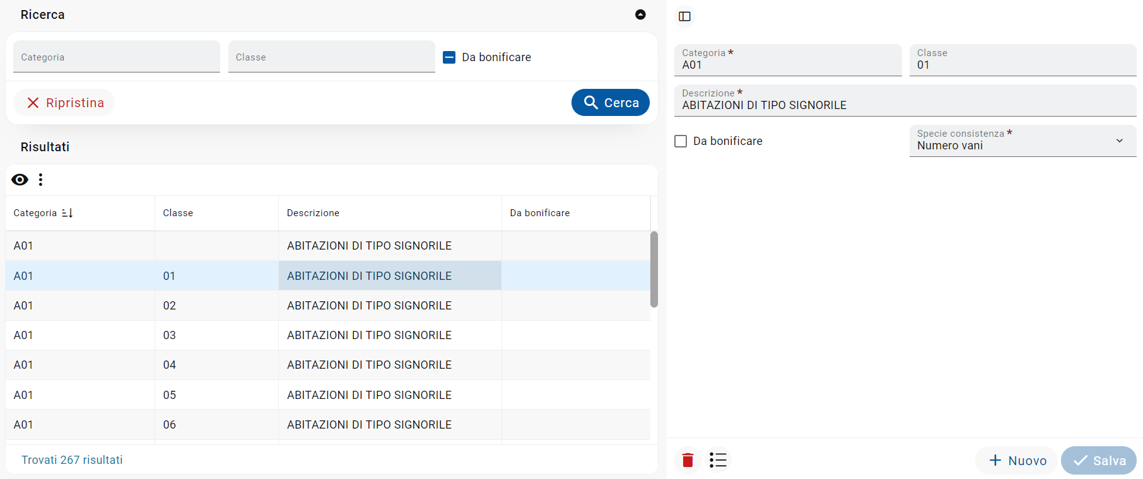Click the Classe column header
This screenshot has width=1143, height=479.
click(178, 213)
